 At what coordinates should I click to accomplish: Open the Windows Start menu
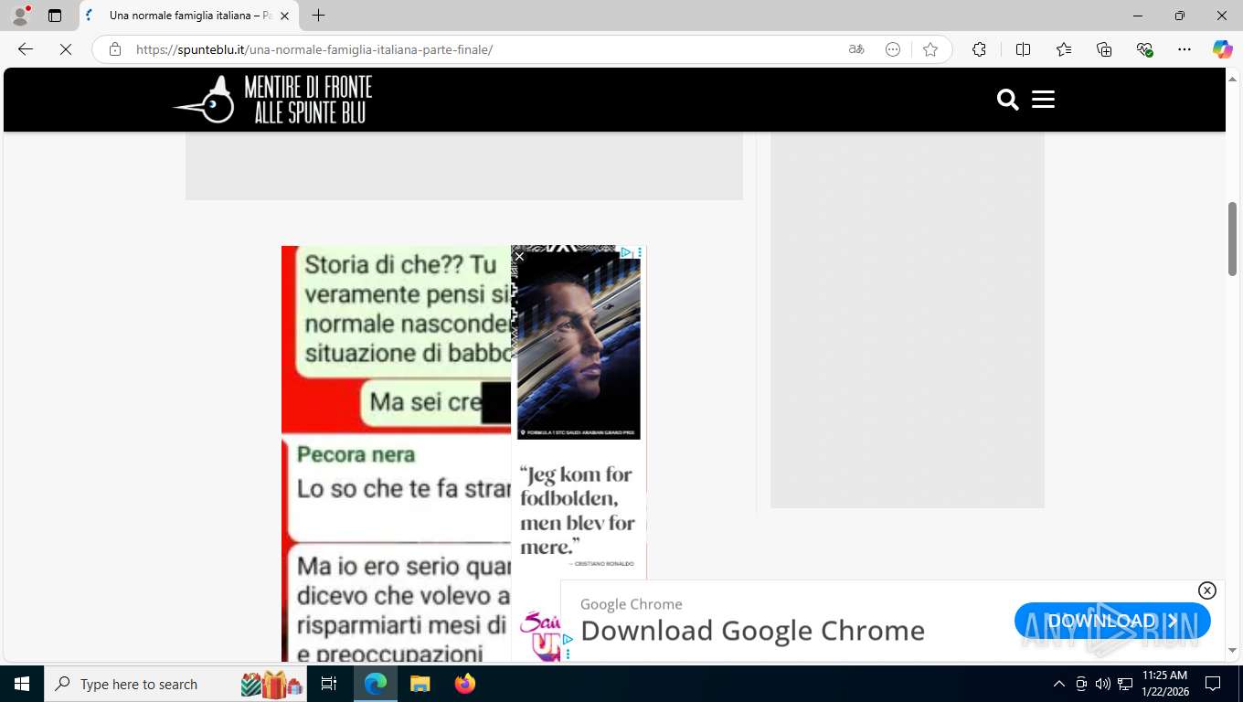click(22, 684)
